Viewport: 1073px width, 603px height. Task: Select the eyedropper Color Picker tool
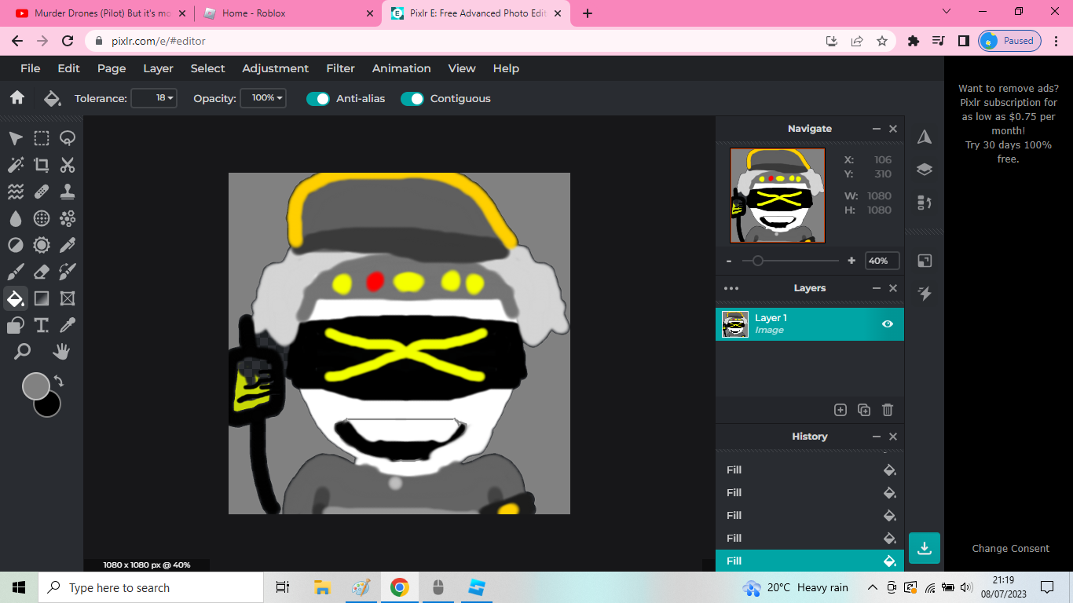click(68, 325)
